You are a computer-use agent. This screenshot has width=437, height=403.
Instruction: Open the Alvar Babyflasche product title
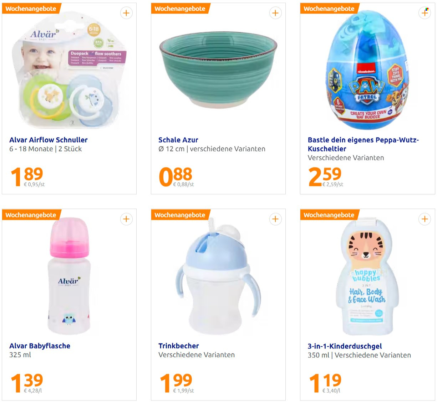click(40, 346)
